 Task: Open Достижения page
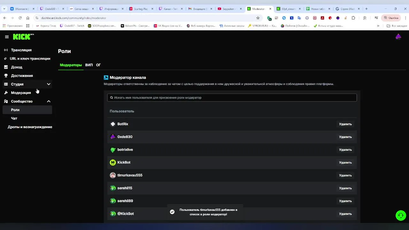click(22, 76)
